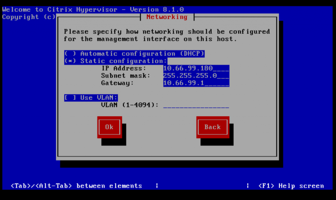Click the 'VLAN (1-4094):' label
The height and width of the screenshot is (200, 336).
130,105
